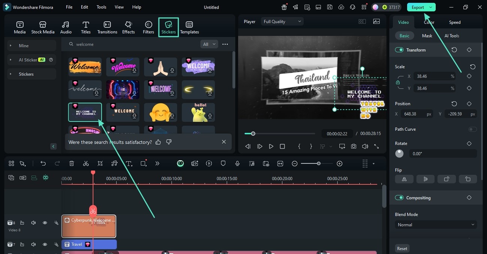Mute track 7 audio
The width and height of the screenshot is (487, 254).
click(33, 244)
